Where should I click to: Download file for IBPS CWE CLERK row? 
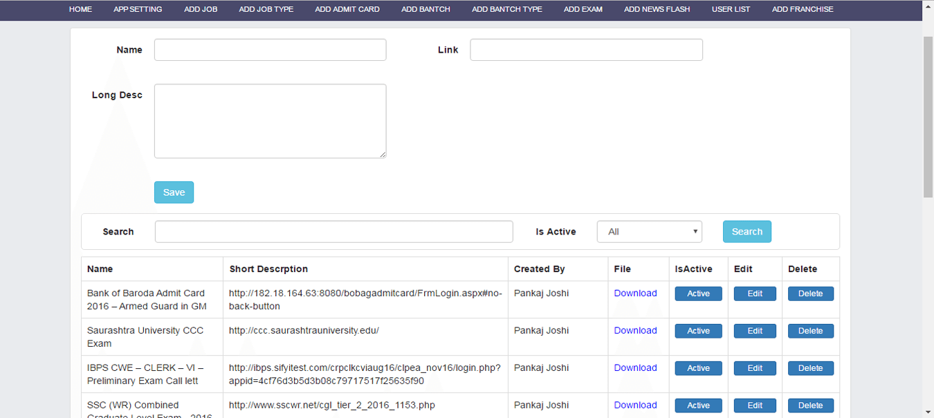pyautogui.click(x=635, y=368)
